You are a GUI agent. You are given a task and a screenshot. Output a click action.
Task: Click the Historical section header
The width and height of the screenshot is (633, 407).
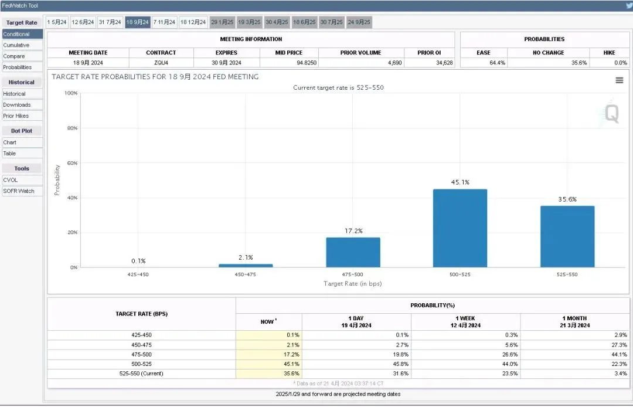click(x=22, y=82)
